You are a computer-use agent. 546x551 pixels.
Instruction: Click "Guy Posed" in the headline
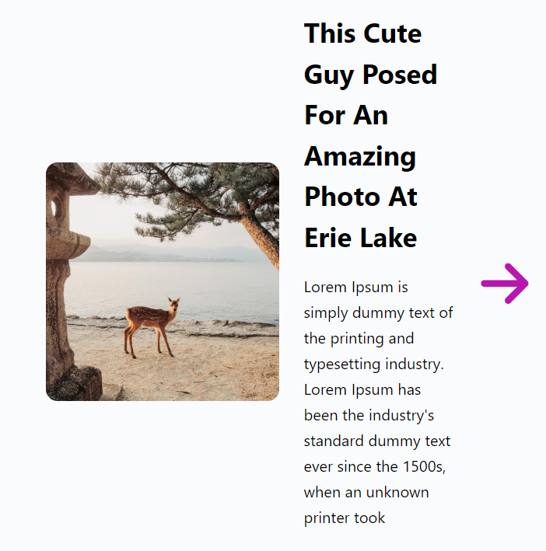[x=370, y=75]
